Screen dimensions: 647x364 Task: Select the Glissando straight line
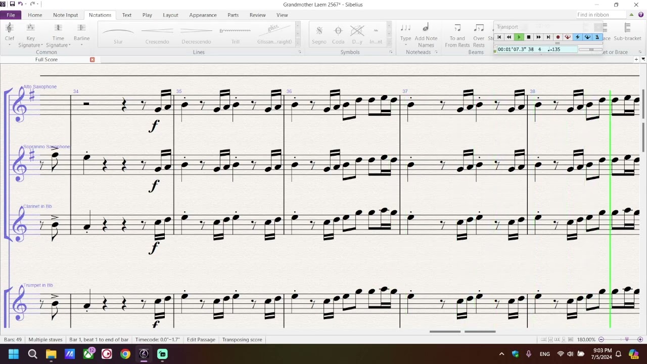tap(274, 34)
